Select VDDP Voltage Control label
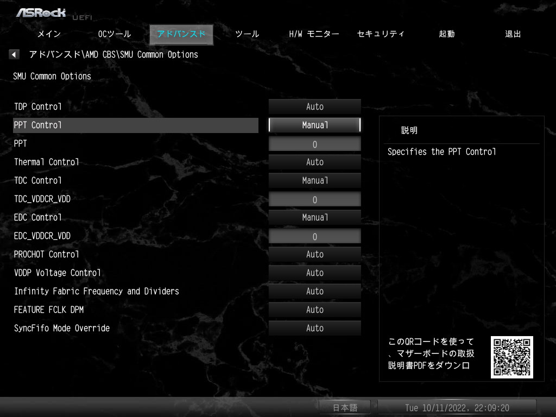This screenshot has height=417, width=556. click(x=58, y=273)
